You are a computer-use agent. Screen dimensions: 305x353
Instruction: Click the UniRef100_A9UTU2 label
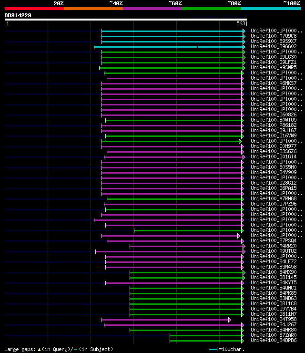(x=274, y=251)
